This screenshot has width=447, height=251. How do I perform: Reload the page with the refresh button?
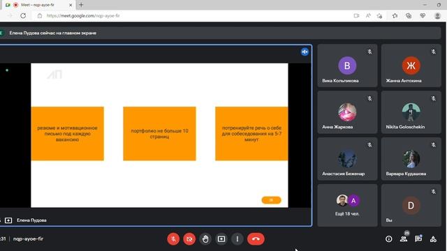pyautogui.click(x=23, y=15)
